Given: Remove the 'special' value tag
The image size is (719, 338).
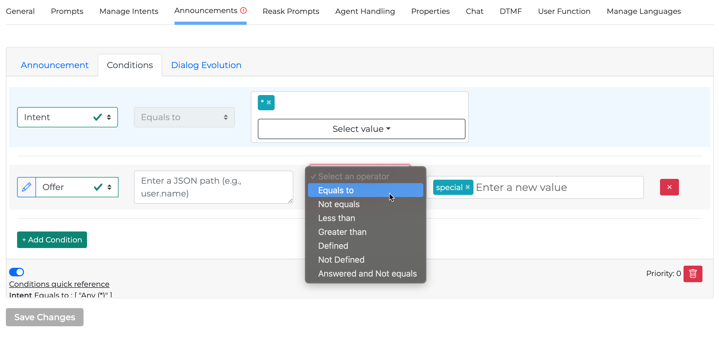Looking at the screenshot, I should click(x=468, y=187).
